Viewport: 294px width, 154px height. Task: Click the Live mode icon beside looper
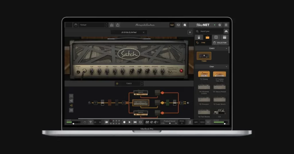click(x=185, y=25)
